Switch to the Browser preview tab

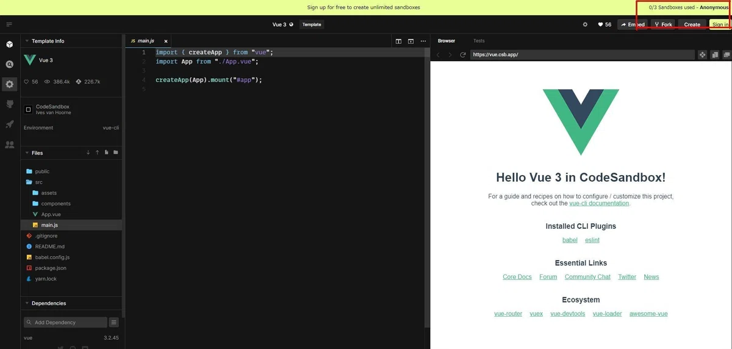447,41
